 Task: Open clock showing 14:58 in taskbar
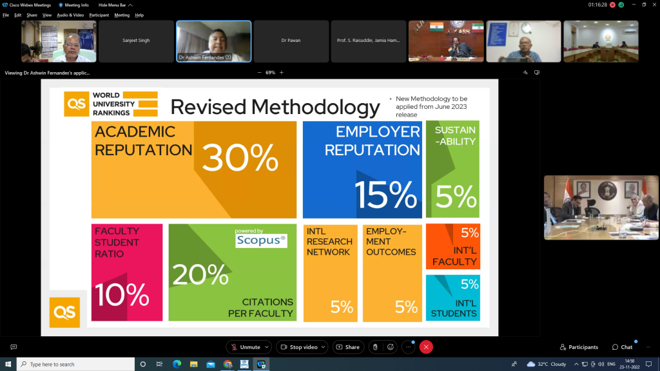pyautogui.click(x=629, y=364)
